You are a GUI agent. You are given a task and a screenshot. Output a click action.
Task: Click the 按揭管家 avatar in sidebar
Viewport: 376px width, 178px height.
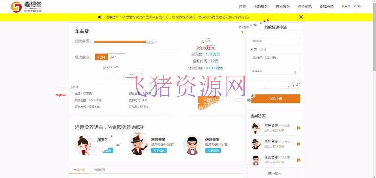pyautogui.click(x=256, y=128)
